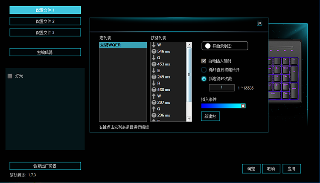Screen dimensions: 320x183
Task: Switch to 配置文件 3 profile
Action: coord(45,32)
